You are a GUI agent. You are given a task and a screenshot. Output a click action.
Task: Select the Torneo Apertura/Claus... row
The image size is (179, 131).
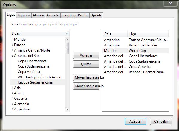[x=136, y=40]
